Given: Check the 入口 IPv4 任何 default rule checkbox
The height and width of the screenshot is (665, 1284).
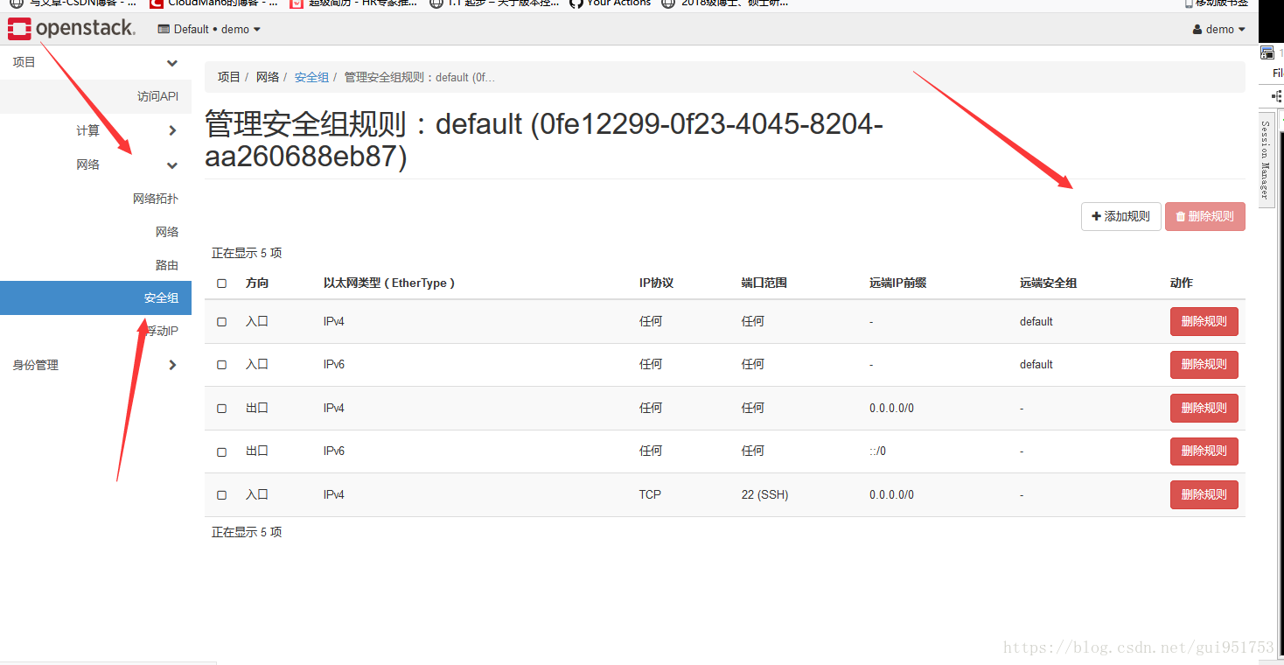Looking at the screenshot, I should coord(221,322).
